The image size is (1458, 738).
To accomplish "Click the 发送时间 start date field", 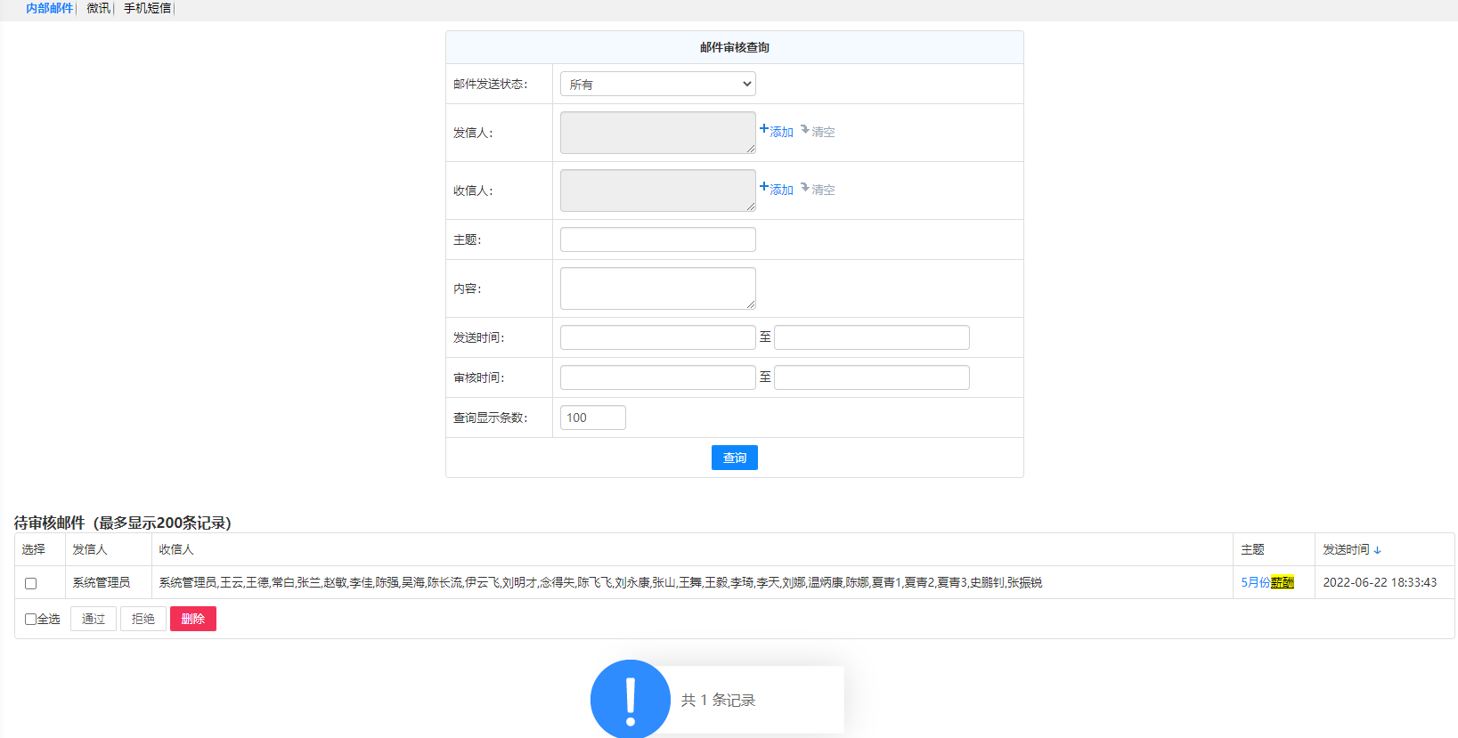I will click(657, 337).
